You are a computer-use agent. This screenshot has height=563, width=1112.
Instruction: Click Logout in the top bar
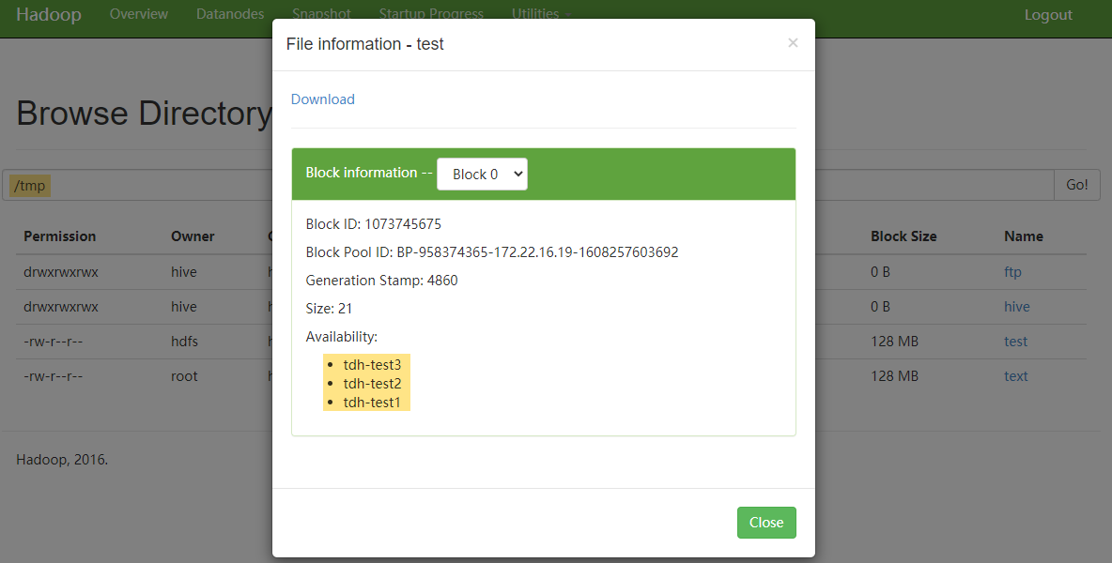(x=1048, y=15)
